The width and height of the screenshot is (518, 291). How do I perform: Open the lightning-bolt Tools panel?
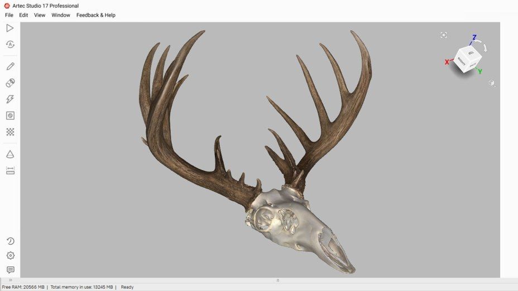click(10, 99)
